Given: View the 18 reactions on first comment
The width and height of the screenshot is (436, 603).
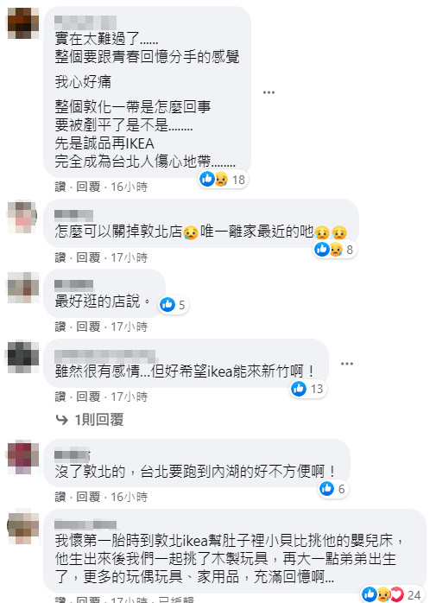Looking at the screenshot, I should 223,179.
